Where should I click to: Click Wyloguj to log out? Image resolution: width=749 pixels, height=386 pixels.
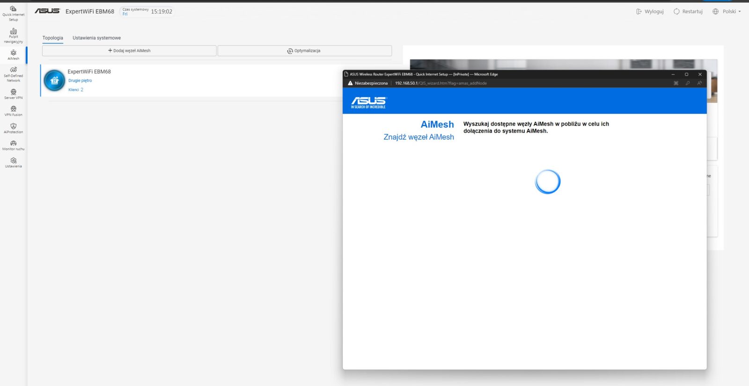[650, 12]
